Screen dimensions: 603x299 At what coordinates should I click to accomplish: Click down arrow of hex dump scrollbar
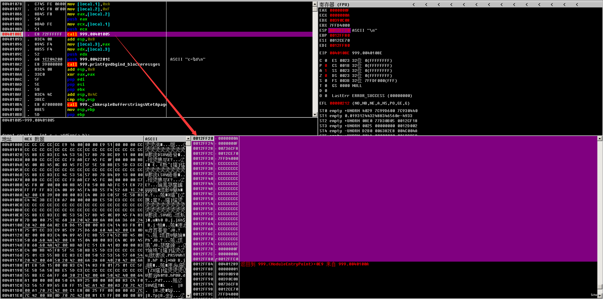188,296
